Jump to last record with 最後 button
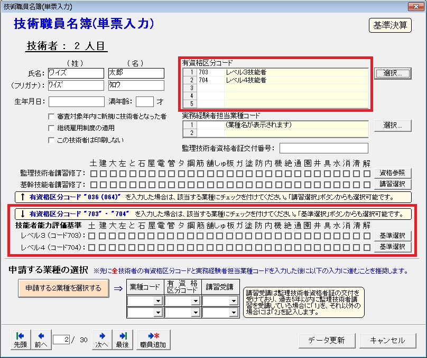Viewport: 427px width, 358px height. 123,340
